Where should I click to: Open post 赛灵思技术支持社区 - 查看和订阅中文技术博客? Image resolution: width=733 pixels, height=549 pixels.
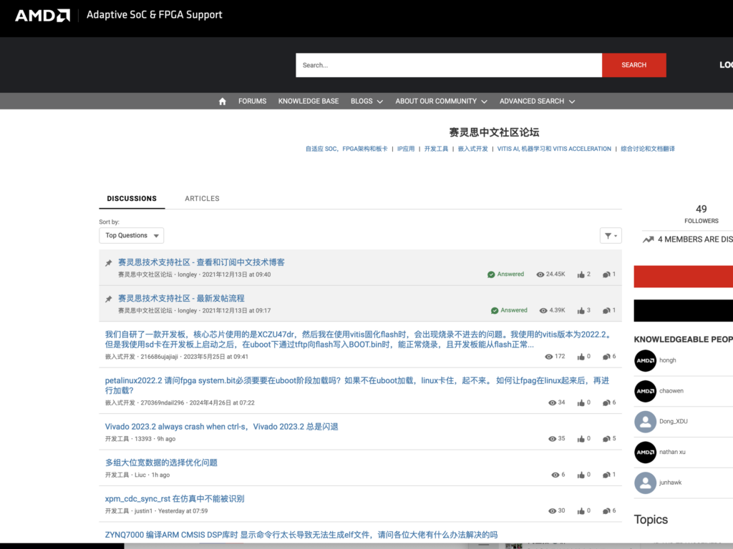(201, 262)
